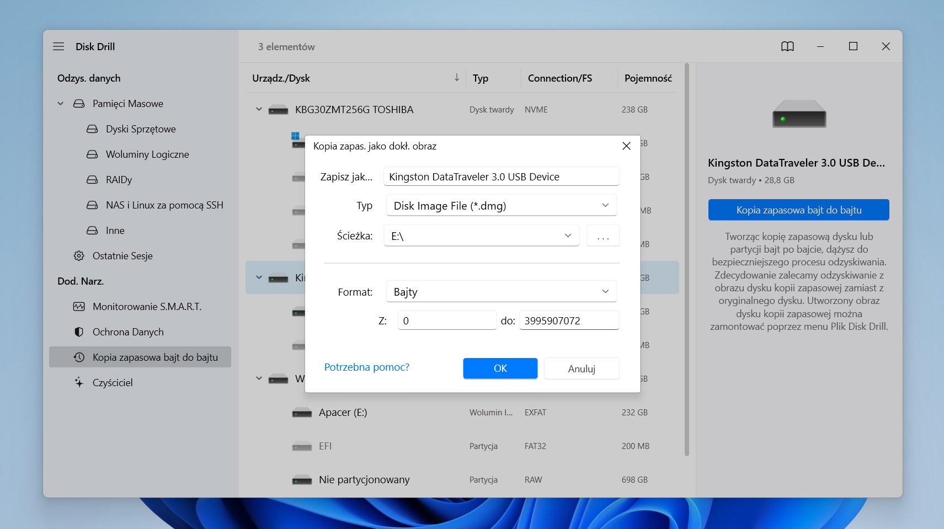The width and height of the screenshot is (944, 529).
Task: Click the Ochrona Danych shield icon
Action: [79, 332]
